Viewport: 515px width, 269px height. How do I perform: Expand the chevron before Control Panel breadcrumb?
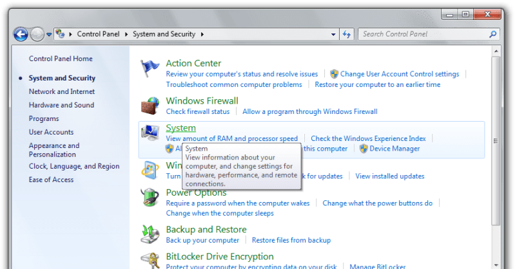(70, 34)
